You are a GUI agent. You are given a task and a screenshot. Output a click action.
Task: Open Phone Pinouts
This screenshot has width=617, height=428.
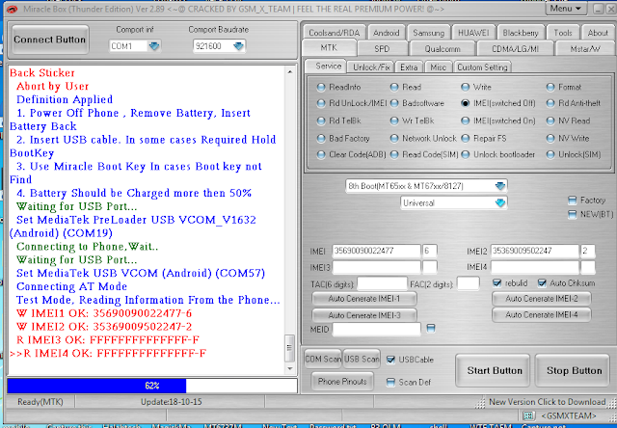click(x=342, y=381)
